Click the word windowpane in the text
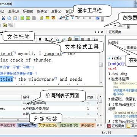The image size is (137, 137). tap(41, 79)
